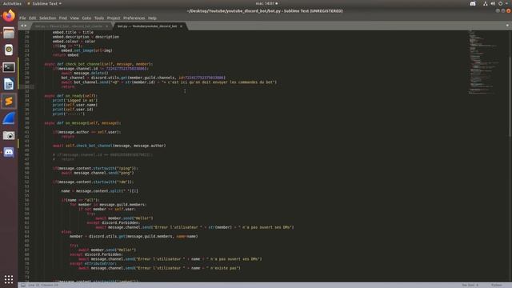
Task: Open the system menu arrow in the top bar
Action: (506, 3)
